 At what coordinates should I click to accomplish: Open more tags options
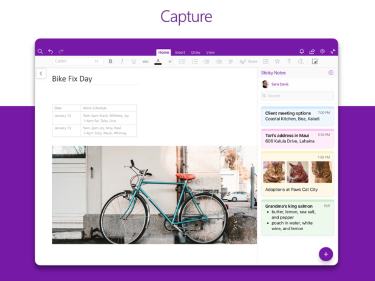click(301, 61)
